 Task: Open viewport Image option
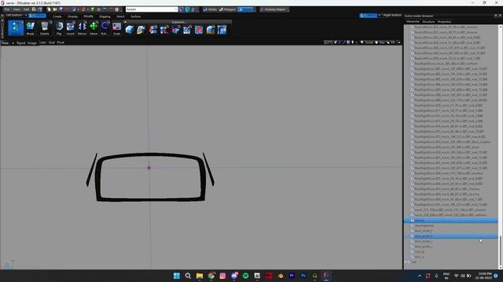[x=31, y=43]
